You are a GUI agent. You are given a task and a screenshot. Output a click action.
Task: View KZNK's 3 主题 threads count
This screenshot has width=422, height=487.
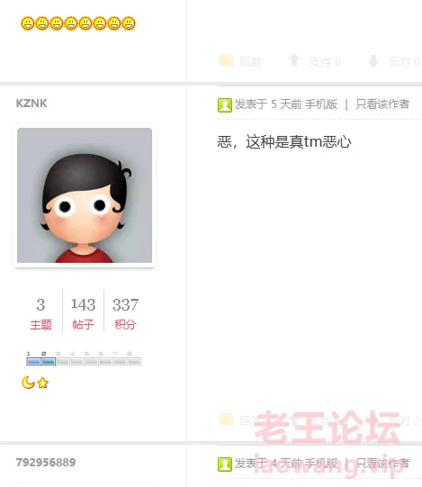(x=40, y=313)
